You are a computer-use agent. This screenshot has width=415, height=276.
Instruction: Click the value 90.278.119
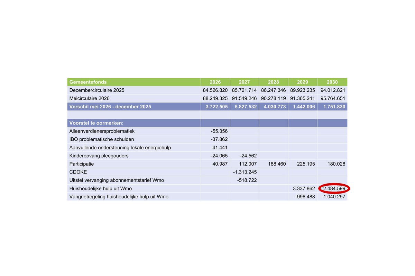coord(273,99)
